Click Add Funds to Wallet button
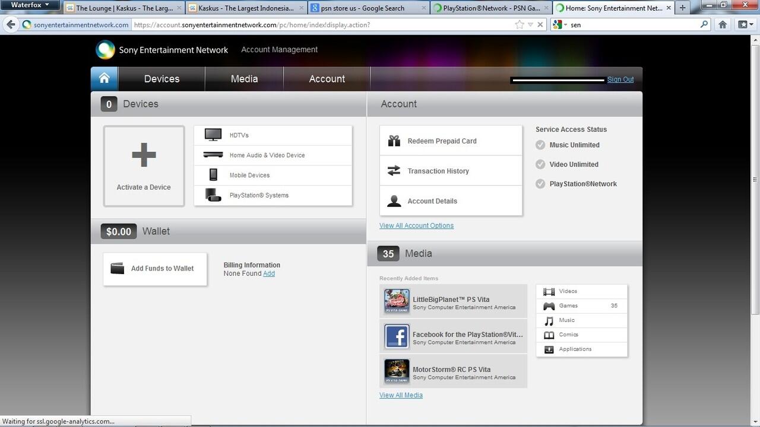 tap(155, 269)
